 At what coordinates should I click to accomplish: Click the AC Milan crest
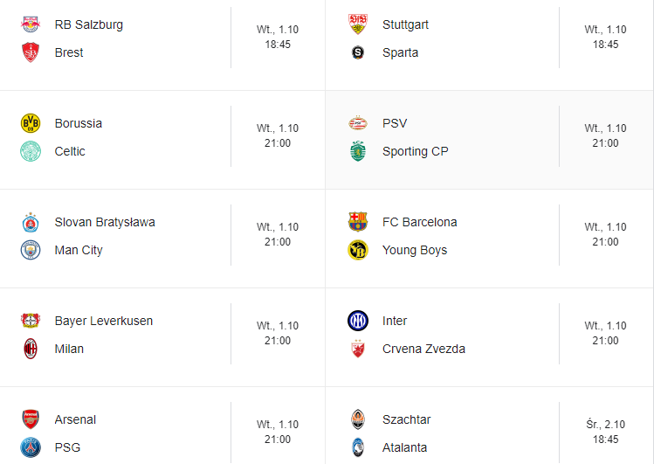click(31, 349)
